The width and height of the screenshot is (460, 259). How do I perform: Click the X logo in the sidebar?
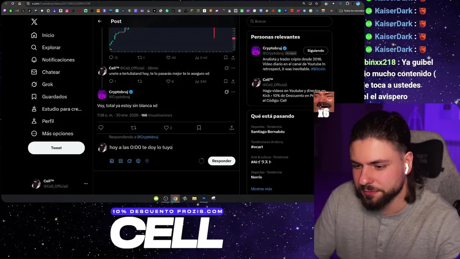click(34, 22)
